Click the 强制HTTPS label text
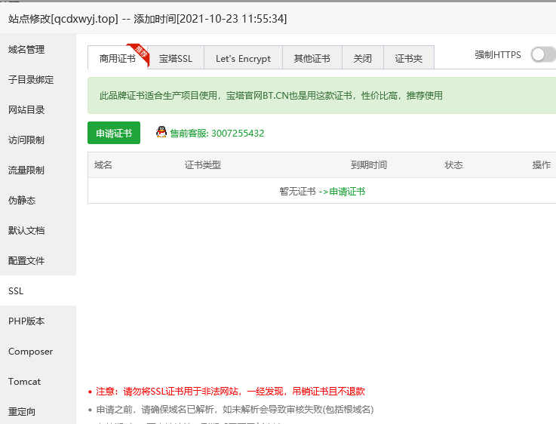Image resolution: width=556 pixels, height=424 pixels. tap(498, 54)
